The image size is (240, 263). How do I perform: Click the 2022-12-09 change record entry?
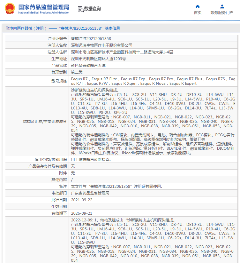click(x=153, y=240)
